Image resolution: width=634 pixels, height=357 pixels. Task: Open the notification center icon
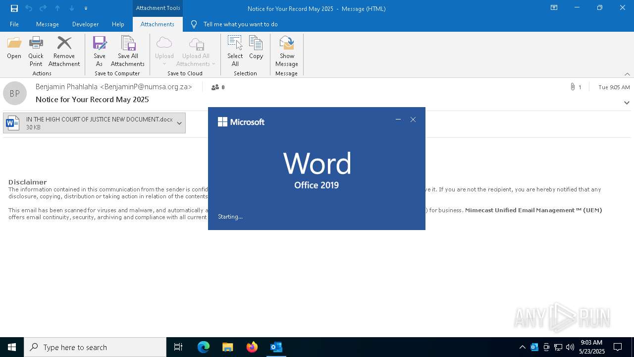[x=618, y=347]
